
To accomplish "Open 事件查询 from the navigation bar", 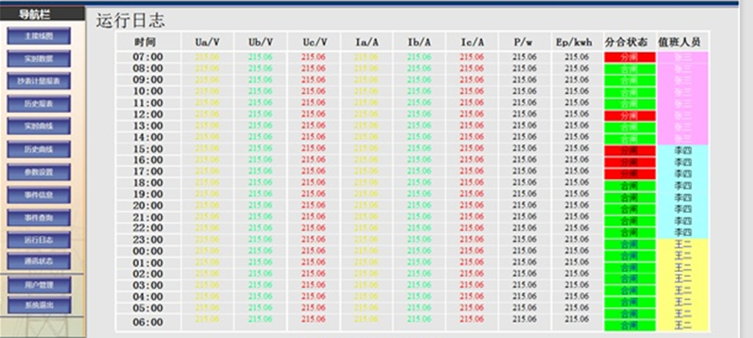I will (x=39, y=217).
